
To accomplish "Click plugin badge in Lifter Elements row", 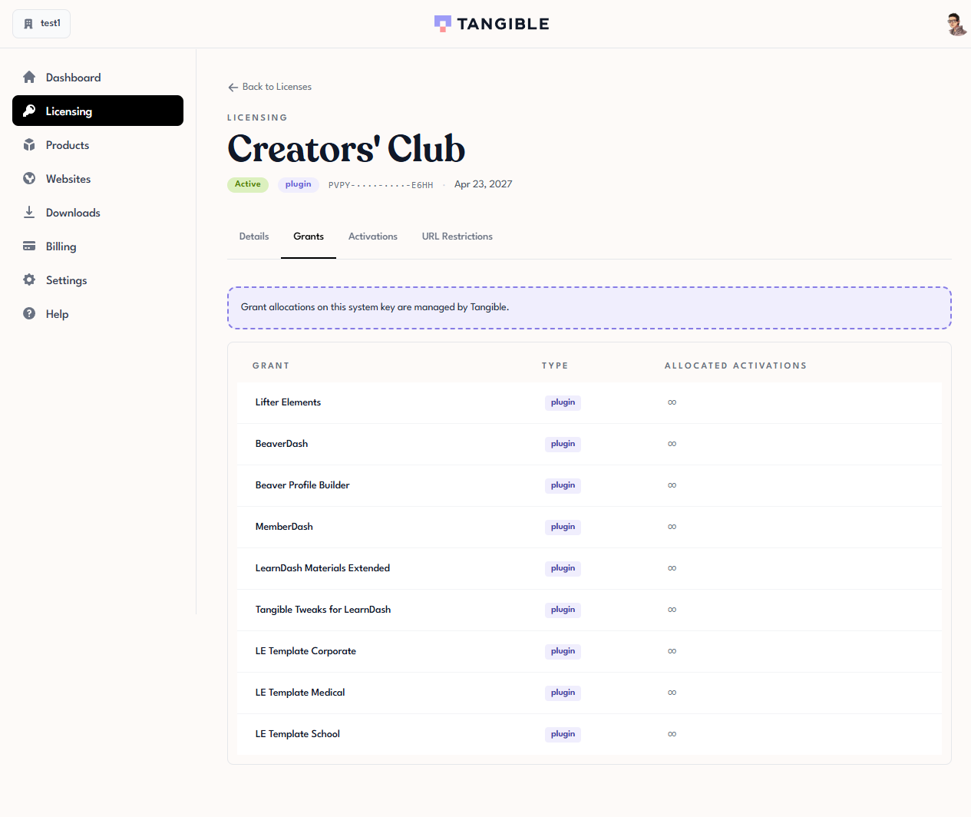I will [563, 402].
